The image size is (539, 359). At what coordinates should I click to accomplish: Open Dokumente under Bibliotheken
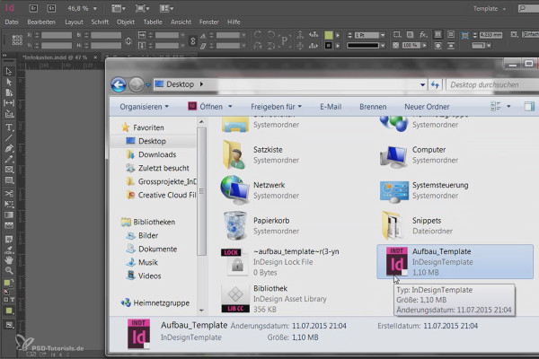point(157,249)
